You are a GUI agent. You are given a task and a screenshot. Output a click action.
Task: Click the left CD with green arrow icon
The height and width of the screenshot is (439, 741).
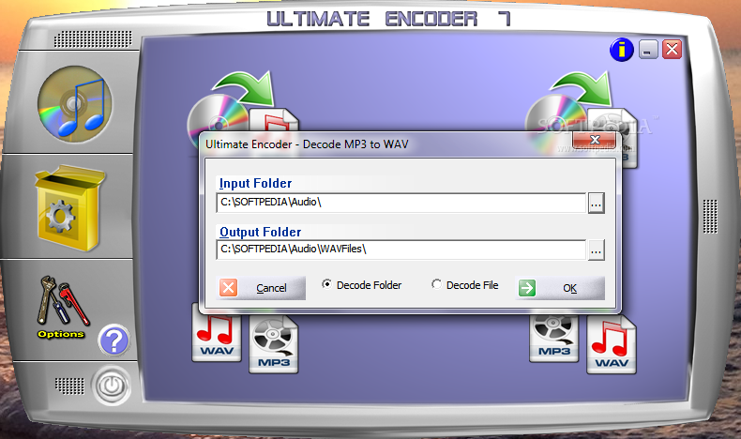pyautogui.click(x=241, y=101)
